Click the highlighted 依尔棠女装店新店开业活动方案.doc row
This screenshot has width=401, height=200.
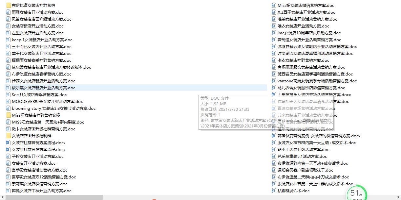click(136, 88)
